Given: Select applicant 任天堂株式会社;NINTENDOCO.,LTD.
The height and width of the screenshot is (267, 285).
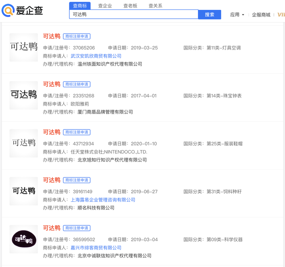Looking at the screenshot, I should click(109, 152).
